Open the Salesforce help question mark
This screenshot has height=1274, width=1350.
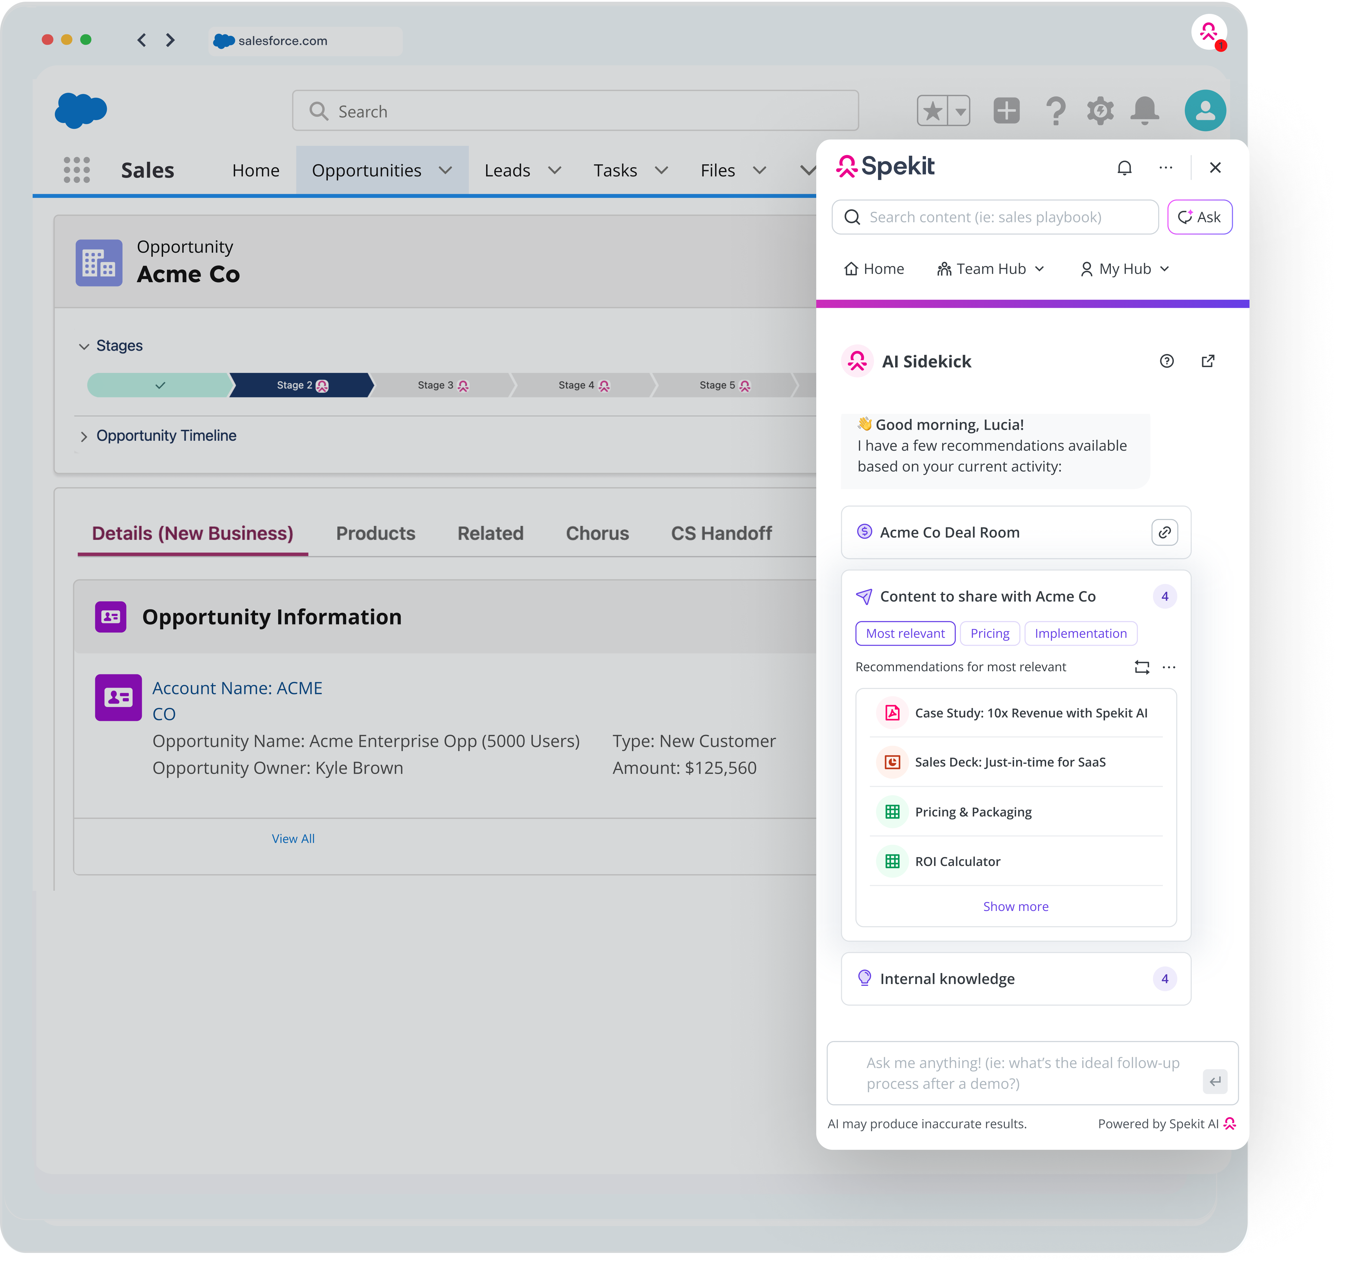tap(1055, 111)
